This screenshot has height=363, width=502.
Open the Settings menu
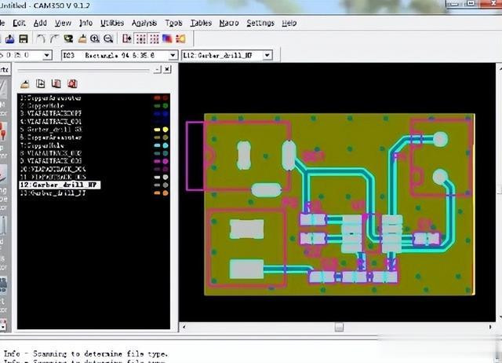[x=260, y=23]
